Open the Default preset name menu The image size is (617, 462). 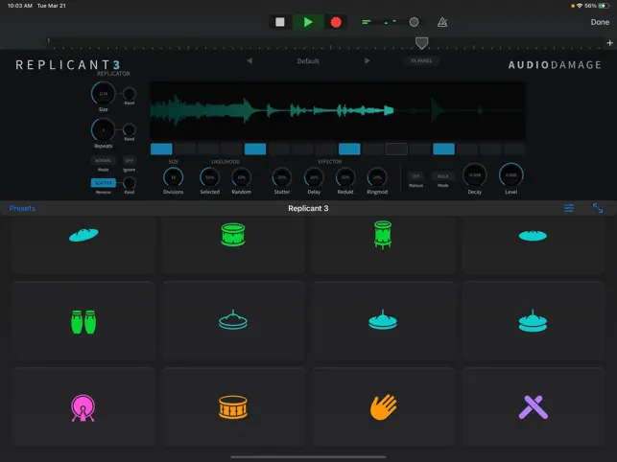click(308, 61)
